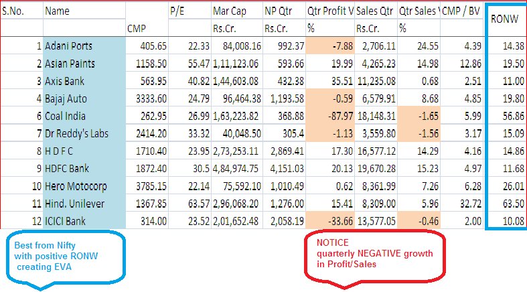The width and height of the screenshot is (527, 292).
Task: Select Coal India sales 18,148.31
Action: pyautogui.click(x=376, y=116)
